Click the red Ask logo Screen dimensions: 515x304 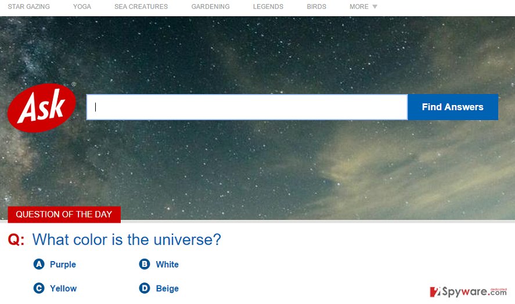42,108
